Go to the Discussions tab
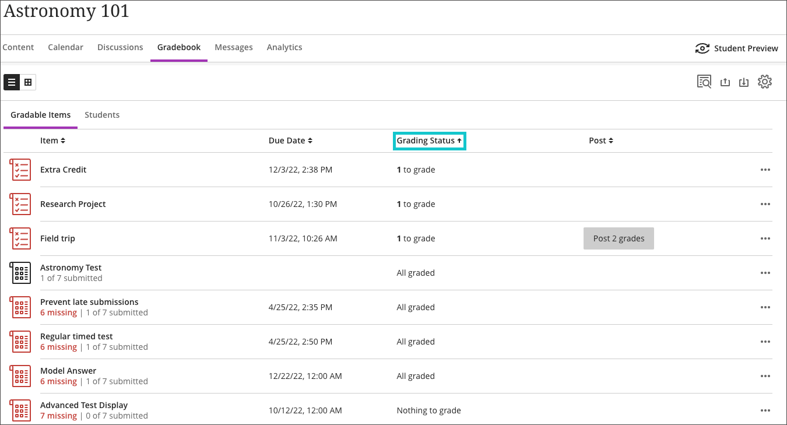The width and height of the screenshot is (787, 425). pyautogui.click(x=120, y=47)
